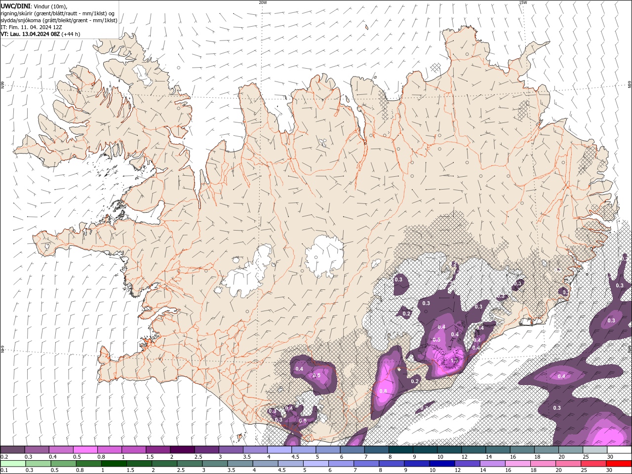This screenshot has width=632, height=474.
Task: Pick the 2.5 swatch in the lower rain legend
Action: (189, 464)
